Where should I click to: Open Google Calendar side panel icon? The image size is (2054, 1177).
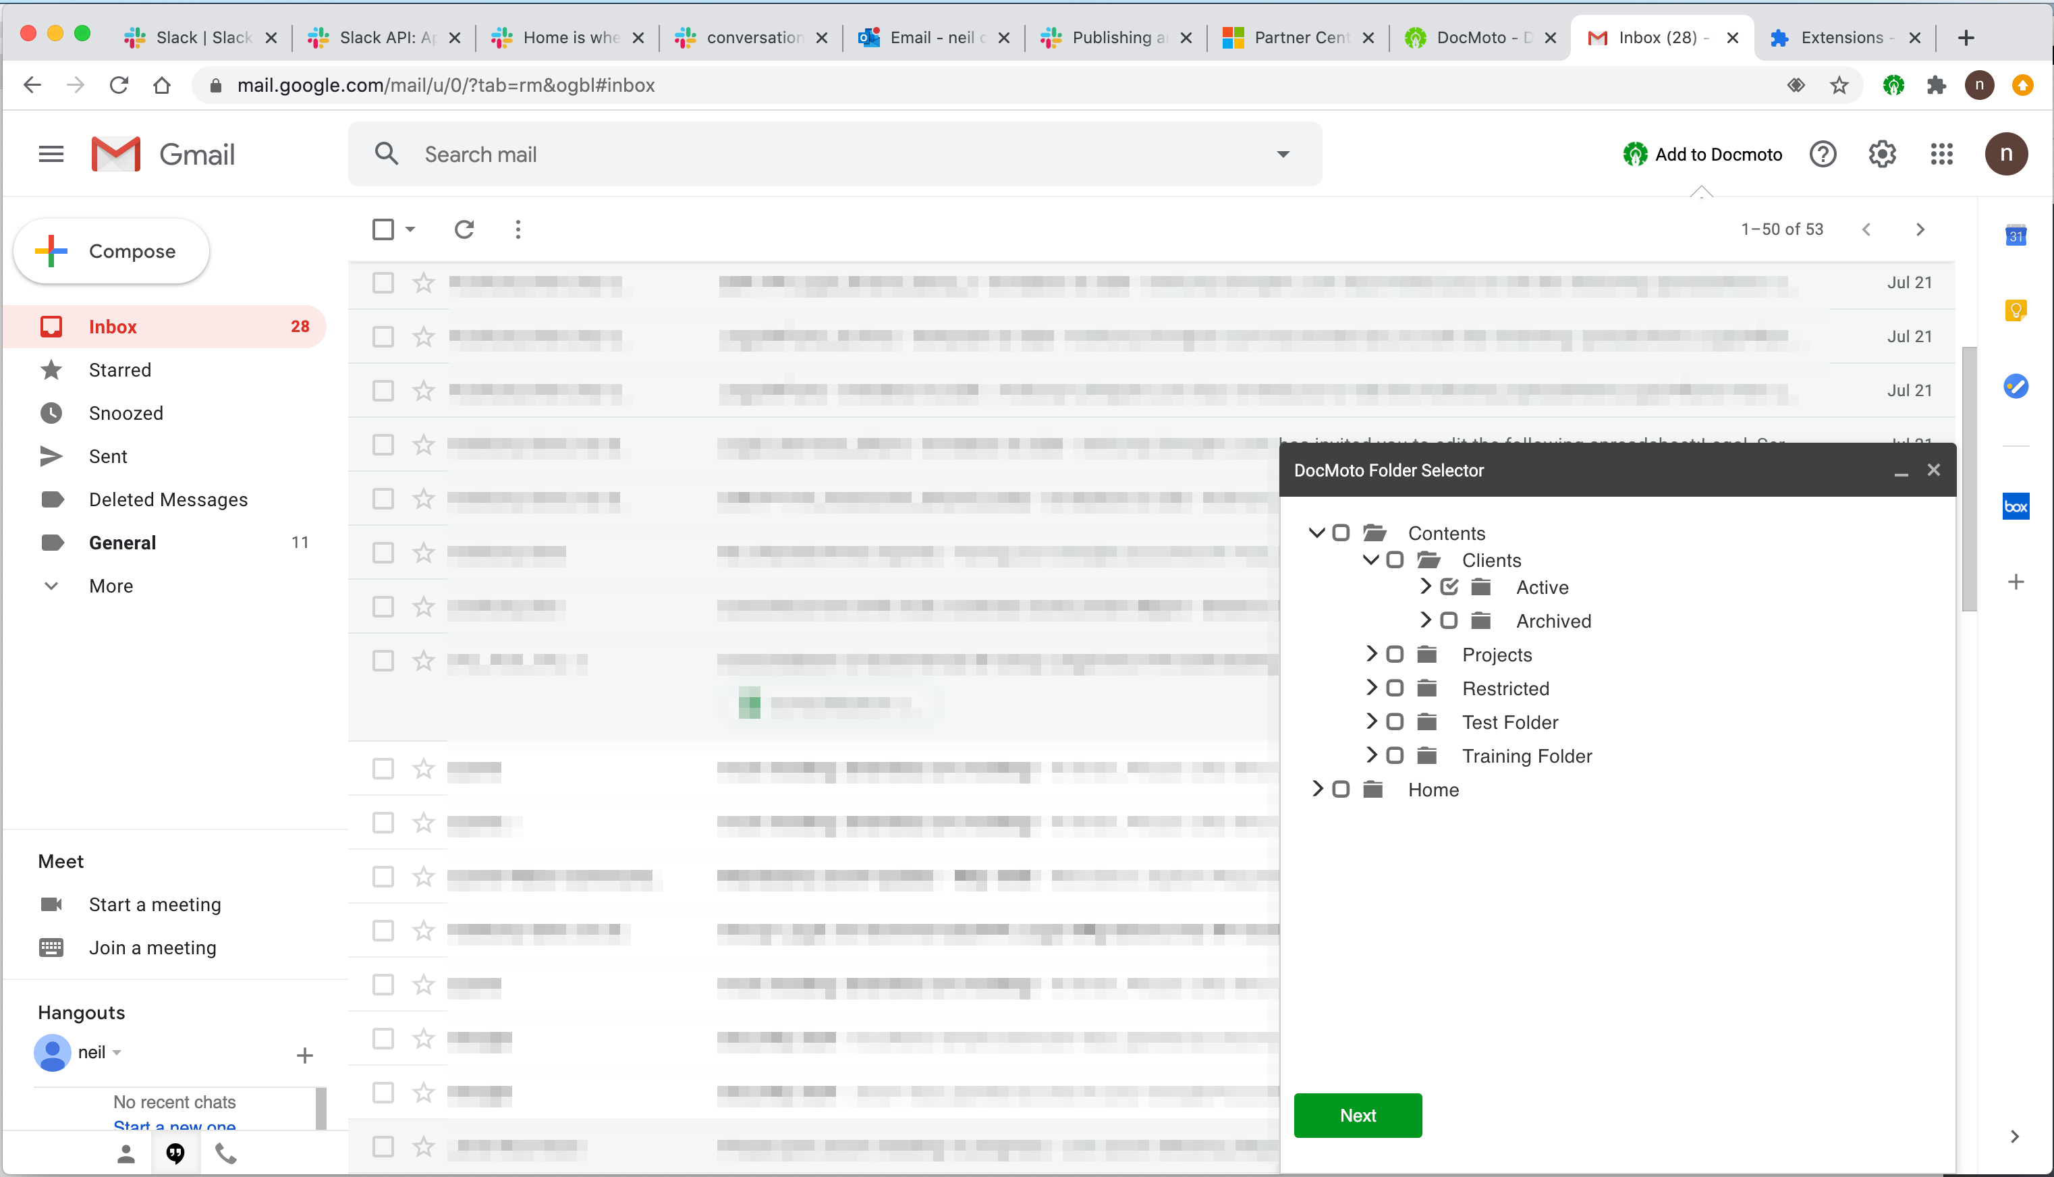2016,236
